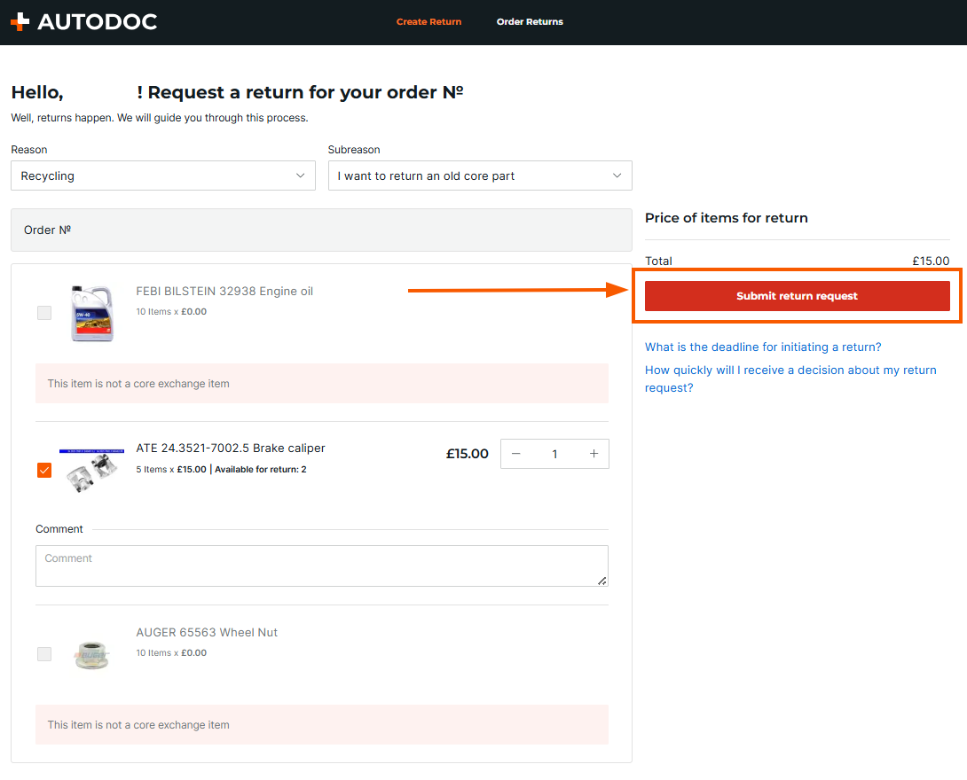Open the Create Return tab

pos(428,22)
